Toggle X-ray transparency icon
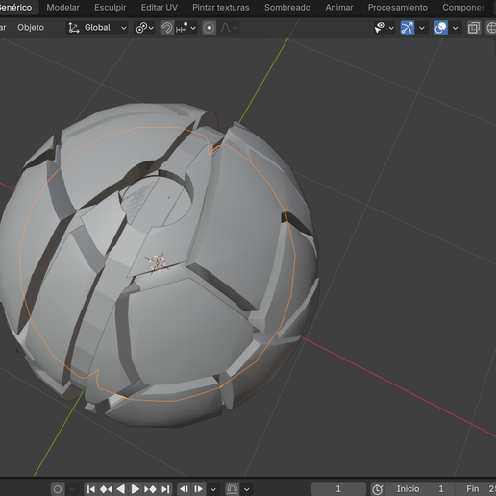Screen dimensions: 496x496 coord(474,28)
